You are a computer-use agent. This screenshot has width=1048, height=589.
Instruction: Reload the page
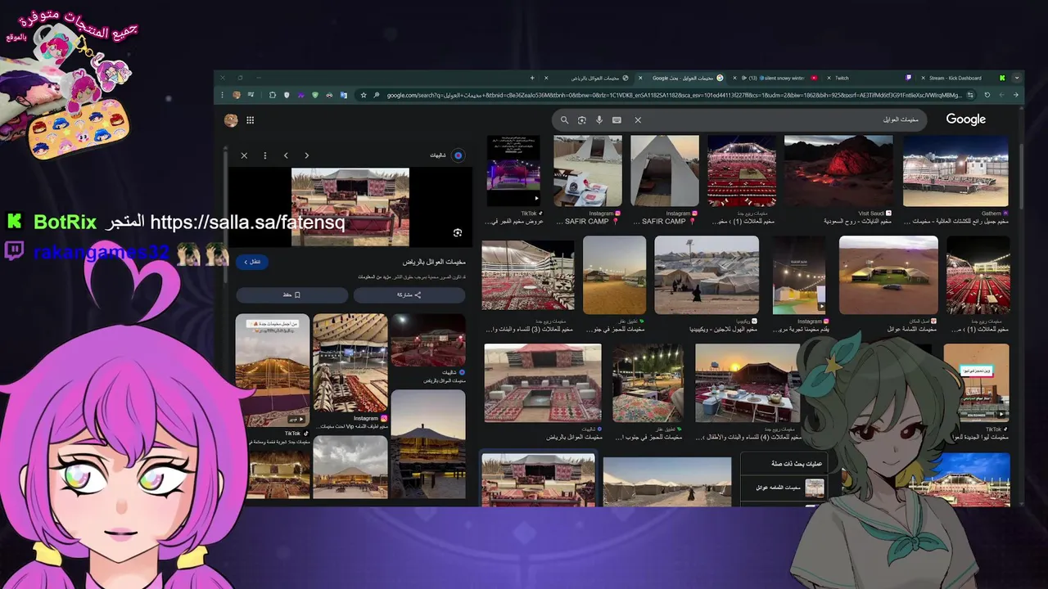pyautogui.click(x=987, y=95)
